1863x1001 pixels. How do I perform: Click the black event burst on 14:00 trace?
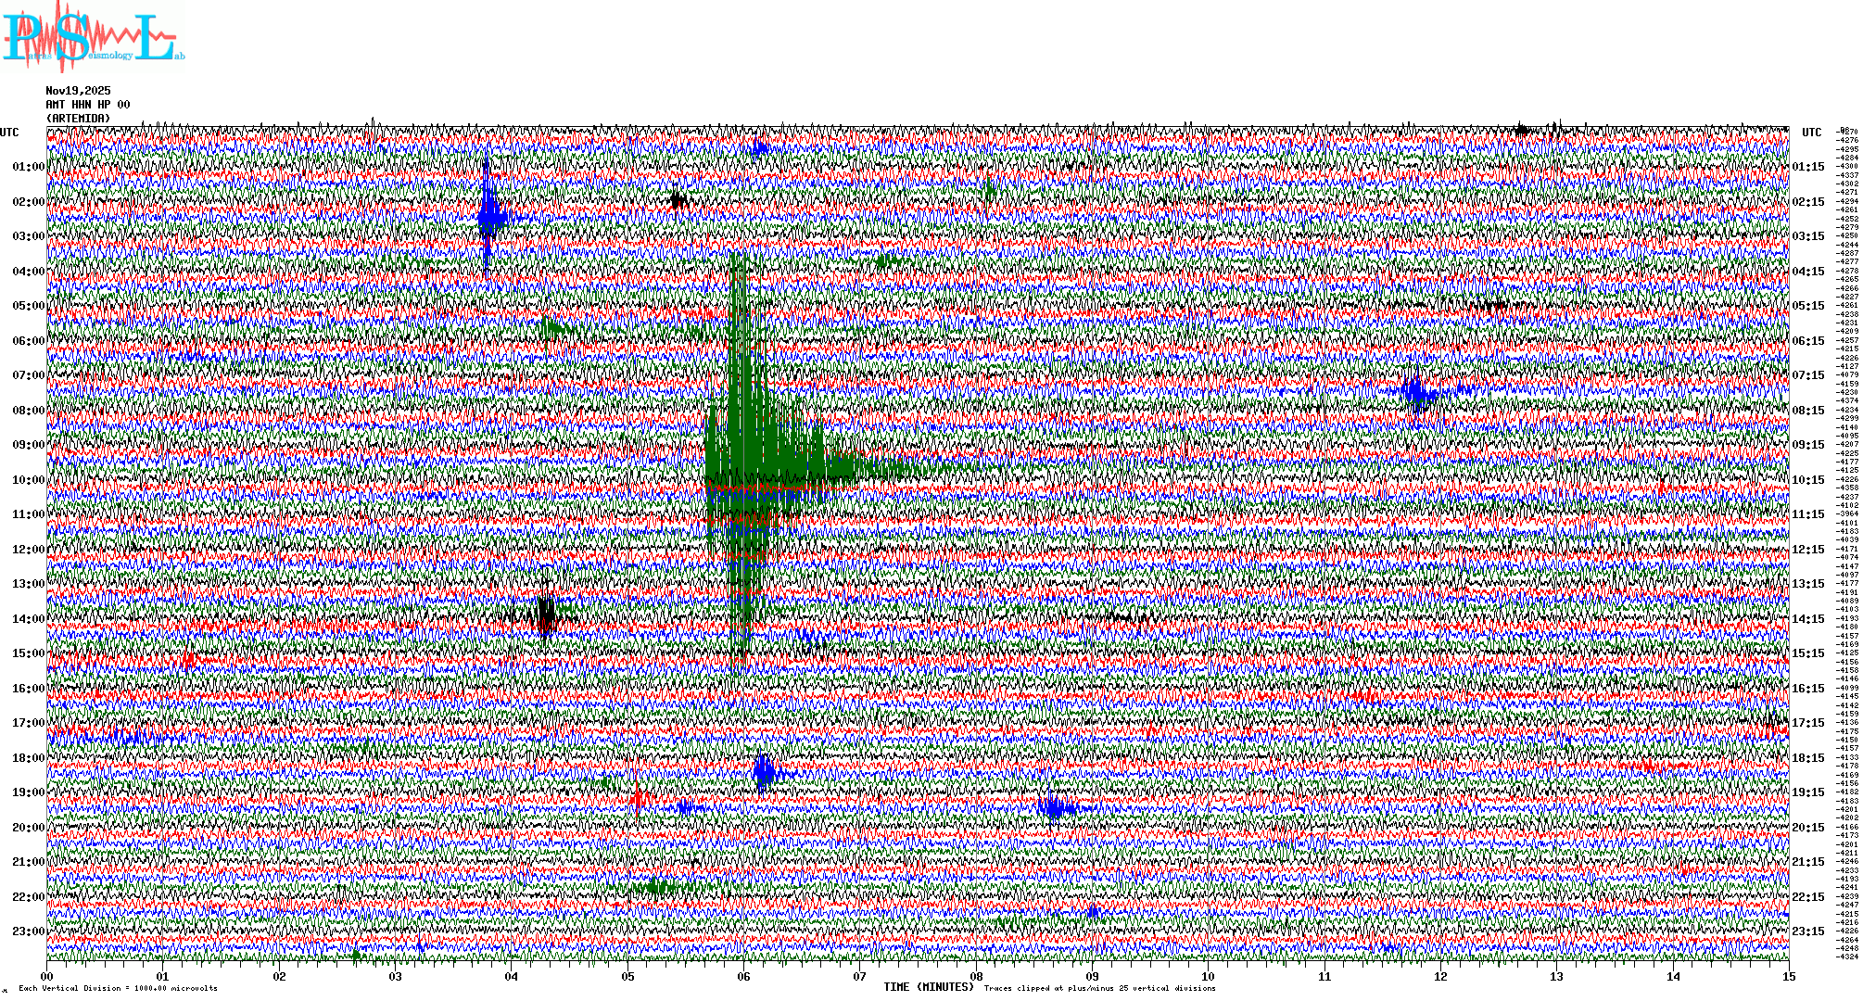546,615
